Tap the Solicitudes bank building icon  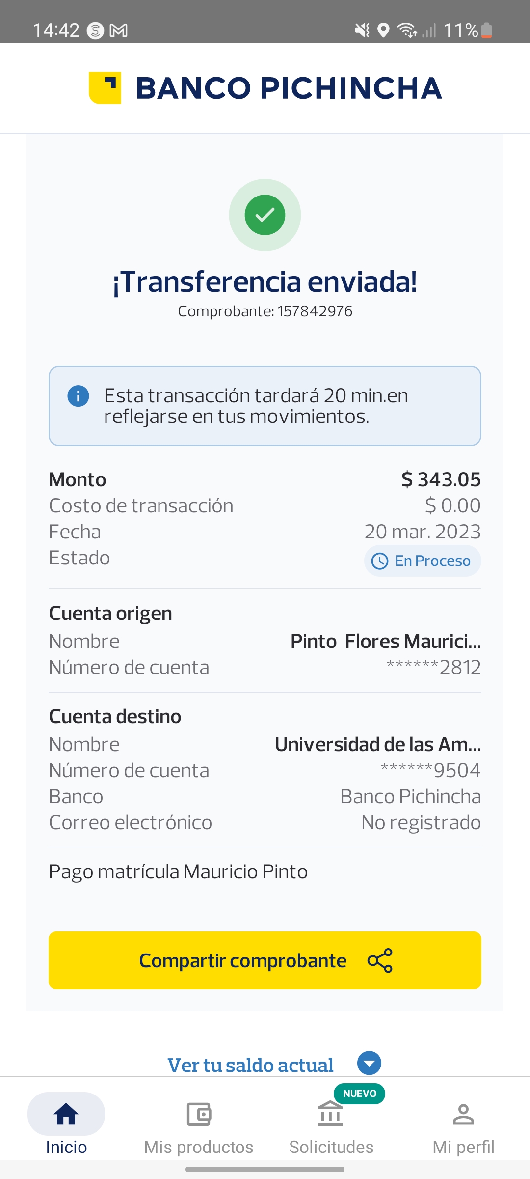[330, 1114]
